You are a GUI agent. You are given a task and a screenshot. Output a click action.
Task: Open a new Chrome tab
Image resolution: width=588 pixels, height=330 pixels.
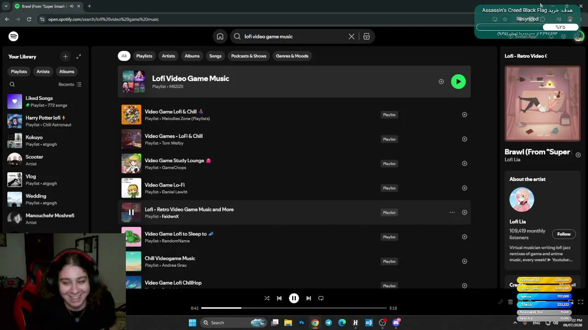pyautogui.click(x=89, y=6)
